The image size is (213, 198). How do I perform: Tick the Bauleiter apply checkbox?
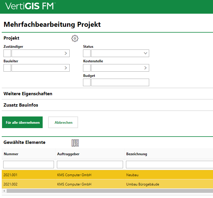7,68
